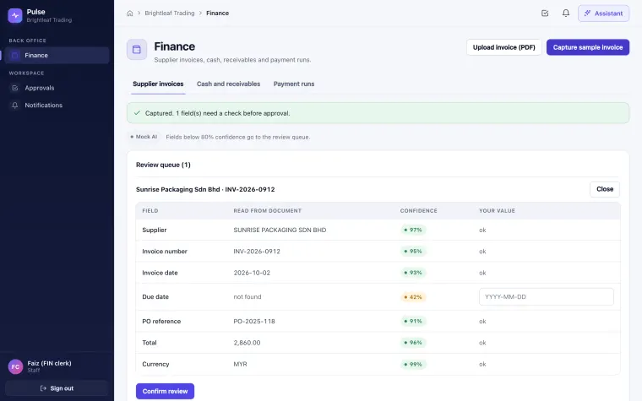
Task: Click the FC user avatar
Action: click(15, 366)
